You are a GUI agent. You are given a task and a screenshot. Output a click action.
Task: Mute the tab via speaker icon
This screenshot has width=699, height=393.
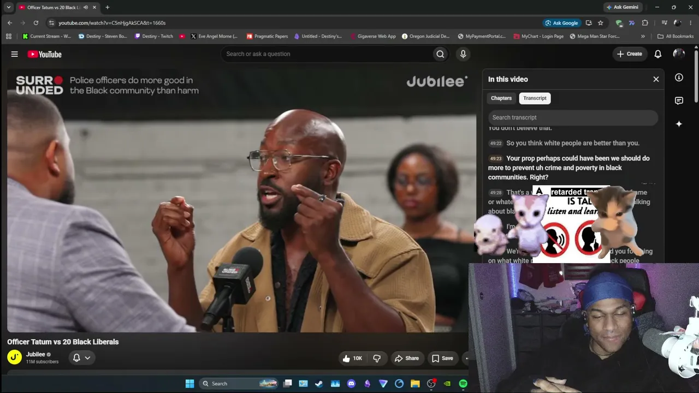[x=86, y=8]
